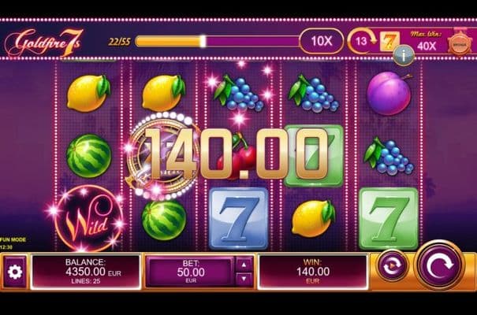Click the BALANCE 4350.00 EUR panel
Image resolution: width=477 pixels, height=315 pixels.
[x=85, y=272]
